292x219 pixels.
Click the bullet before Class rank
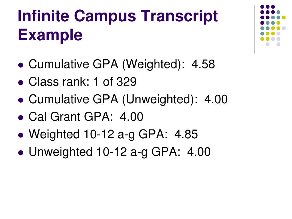(21, 83)
